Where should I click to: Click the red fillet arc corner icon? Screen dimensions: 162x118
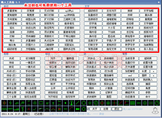[x=71, y=109]
